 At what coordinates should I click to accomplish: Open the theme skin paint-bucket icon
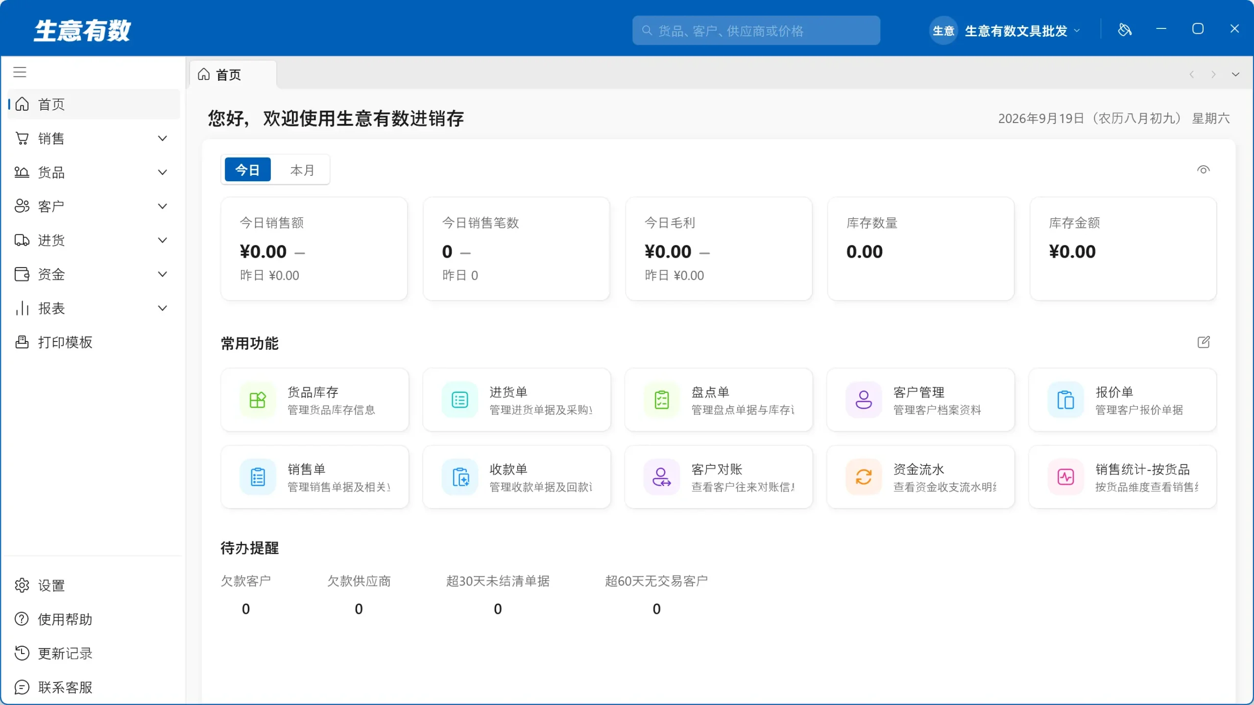pyautogui.click(x=1125, y=30)
